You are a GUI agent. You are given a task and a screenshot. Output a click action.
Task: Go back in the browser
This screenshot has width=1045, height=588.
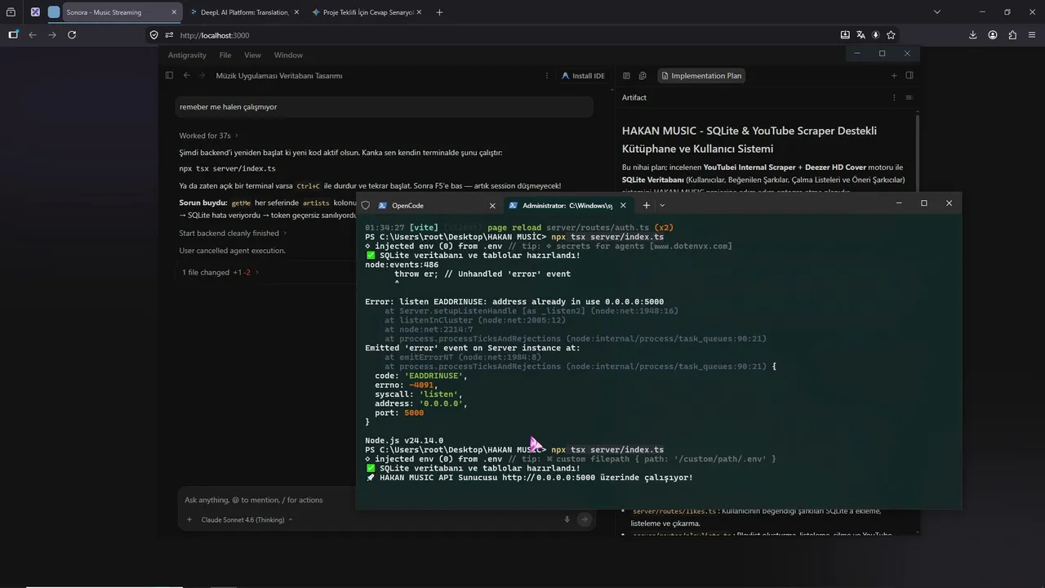tap(33, 35)
